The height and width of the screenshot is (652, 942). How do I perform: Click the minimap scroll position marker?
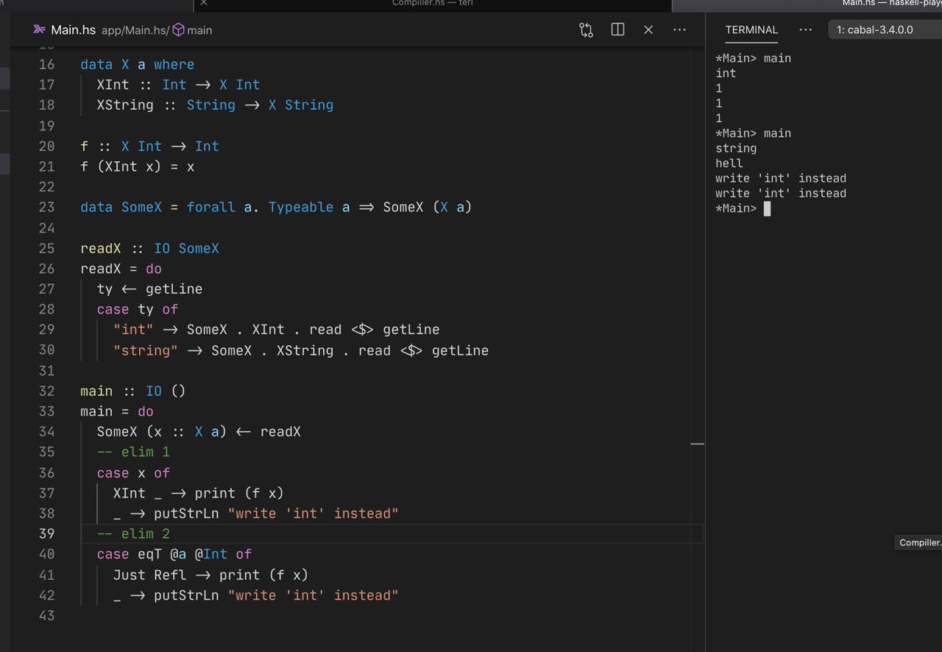[x=697, y=444]
